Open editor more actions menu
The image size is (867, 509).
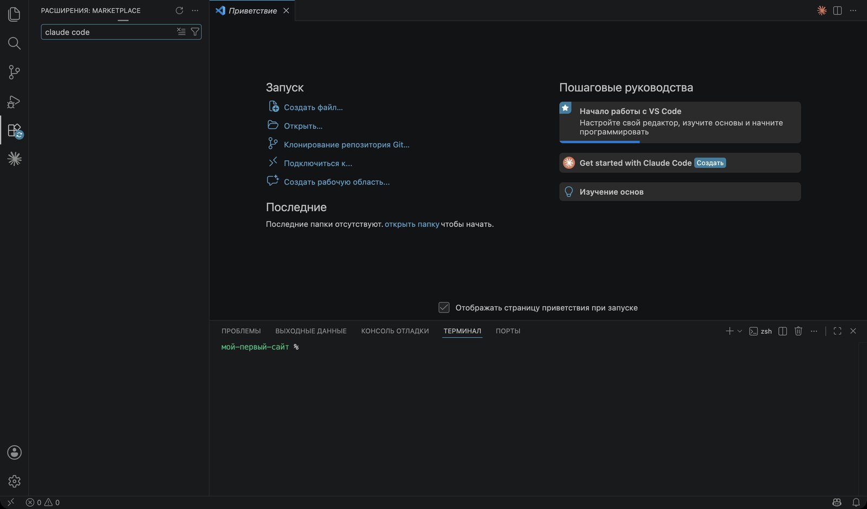(x=853, y=10)
